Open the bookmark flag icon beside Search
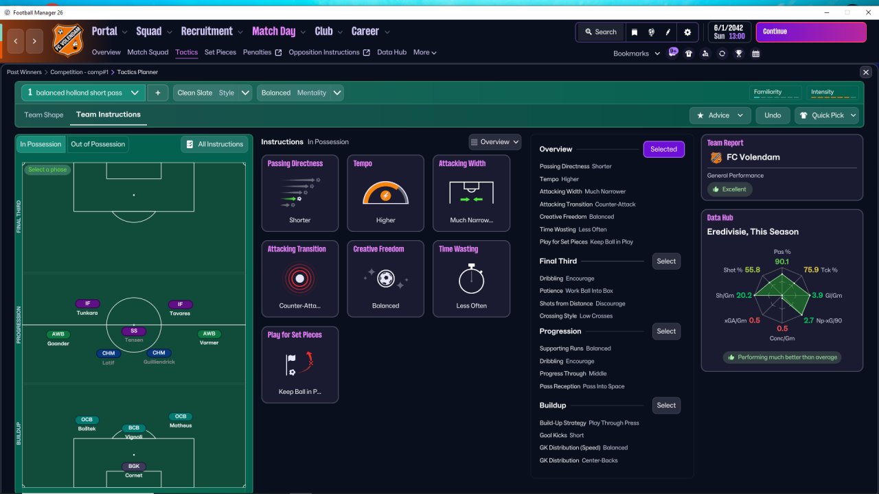The image size is (879, 494). (635, 32)
